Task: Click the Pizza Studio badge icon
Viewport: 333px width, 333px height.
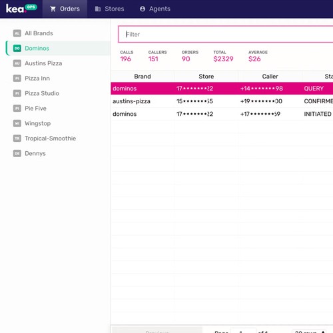Action: click(x=17, y=93)
